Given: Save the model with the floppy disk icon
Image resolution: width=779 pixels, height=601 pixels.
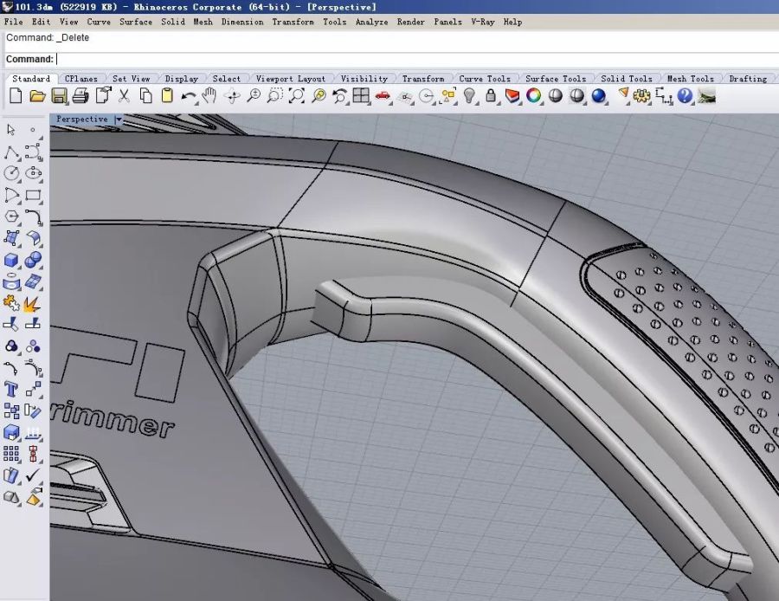Looking at the screenshot, I should click(x=59, y=96).
